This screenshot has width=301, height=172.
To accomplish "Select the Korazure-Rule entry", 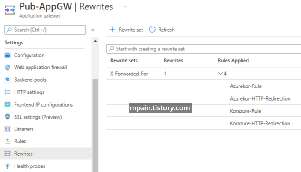I will [x=245, y=111].
